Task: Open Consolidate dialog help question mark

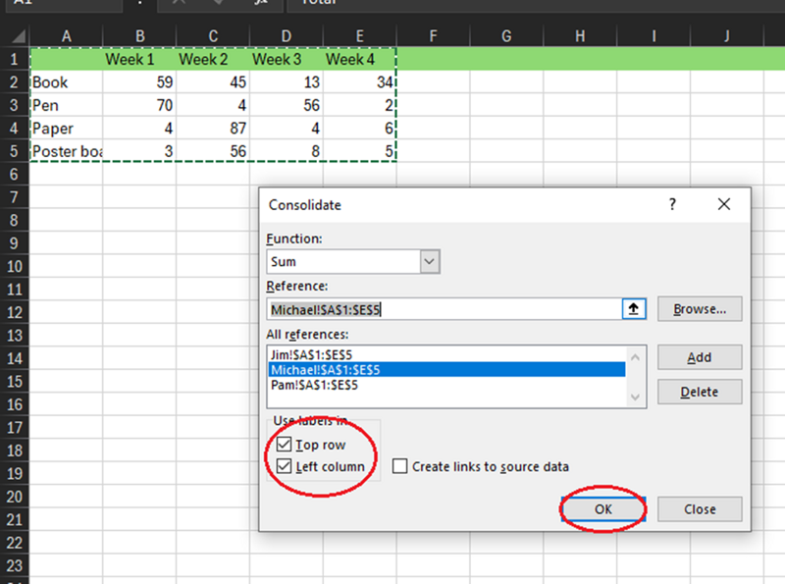Action: (671, 204)
